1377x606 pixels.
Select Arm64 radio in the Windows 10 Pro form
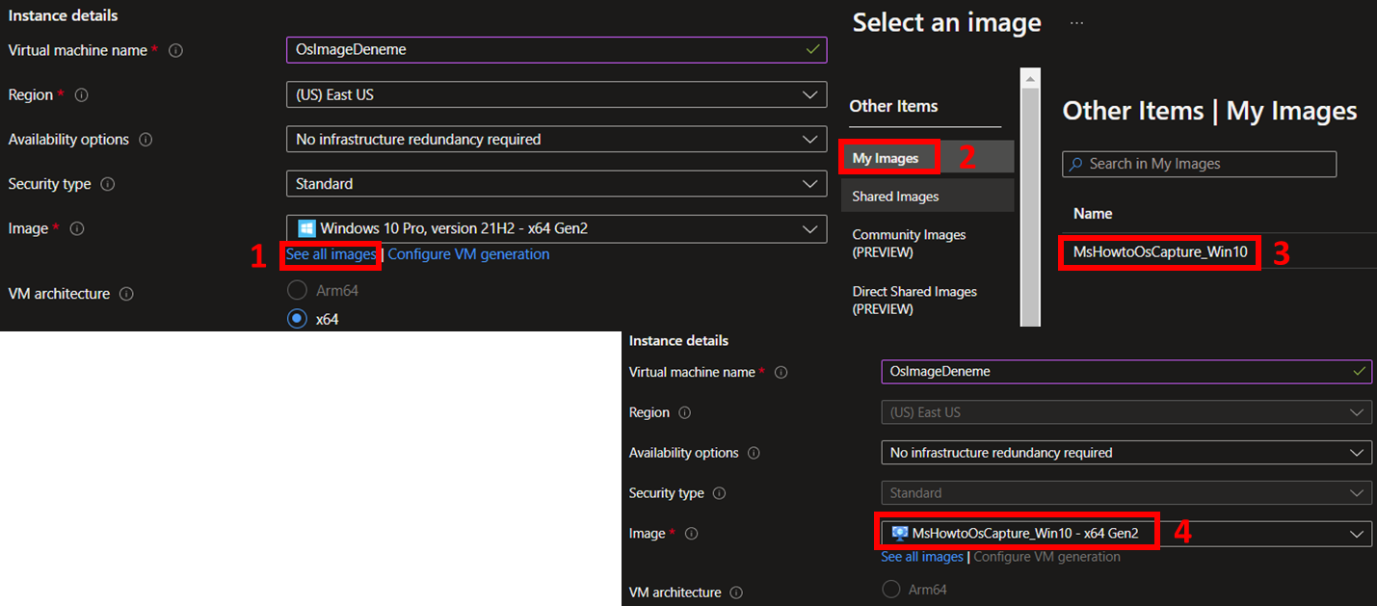click(x=298, y=290)
